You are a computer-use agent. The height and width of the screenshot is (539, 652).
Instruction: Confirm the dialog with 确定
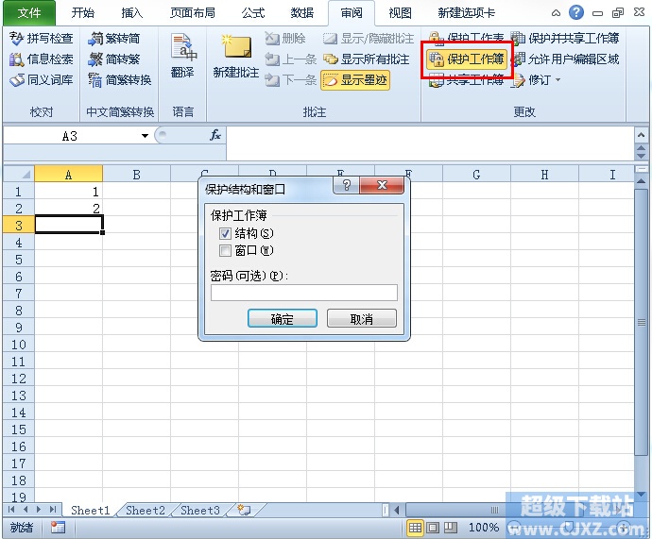(x=283, y=318)
